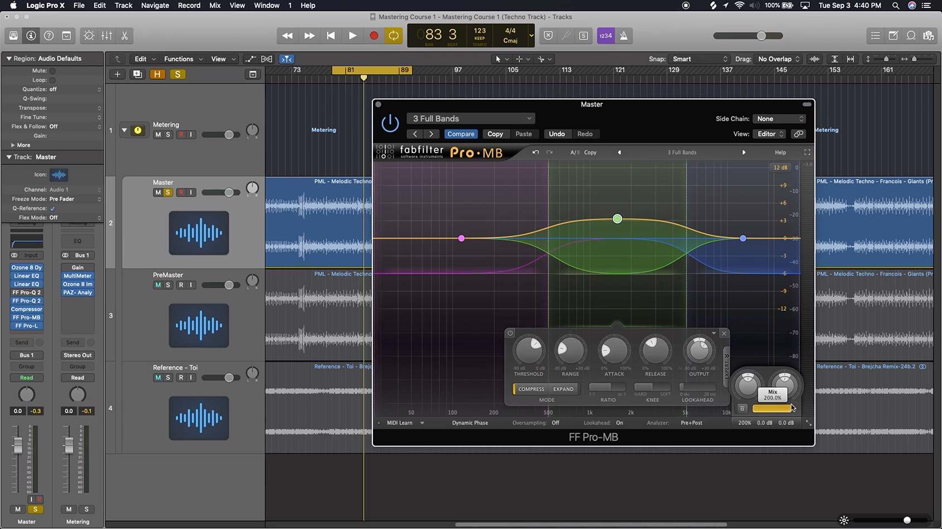Select EXPAND mode in band panel
This screenshot has height=529, width=942.
[x=563, y=389]
